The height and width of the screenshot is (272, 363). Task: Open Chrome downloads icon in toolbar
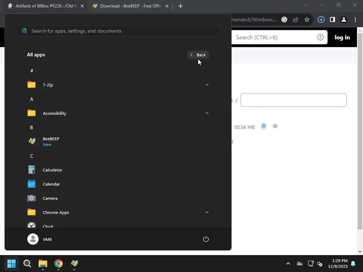(x=321, y=20)
